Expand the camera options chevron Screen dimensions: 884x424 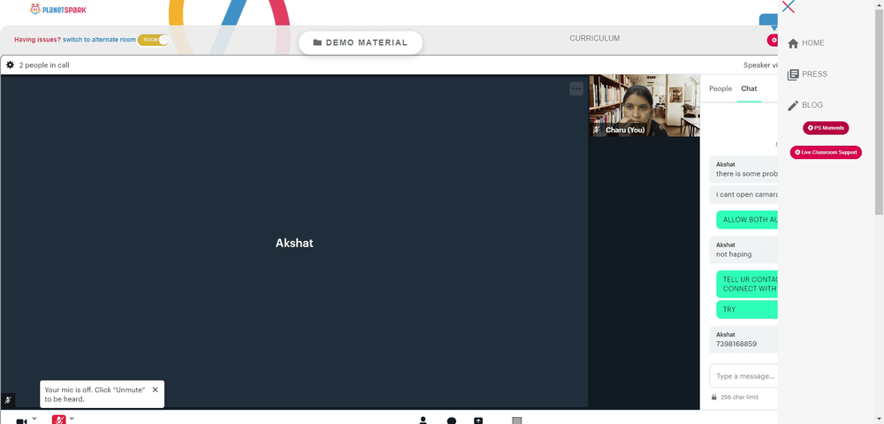34,418
